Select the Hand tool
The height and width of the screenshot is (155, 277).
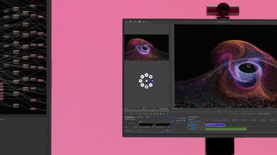184,120
